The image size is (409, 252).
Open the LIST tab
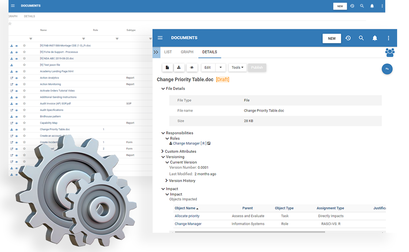tap(168, 52)
